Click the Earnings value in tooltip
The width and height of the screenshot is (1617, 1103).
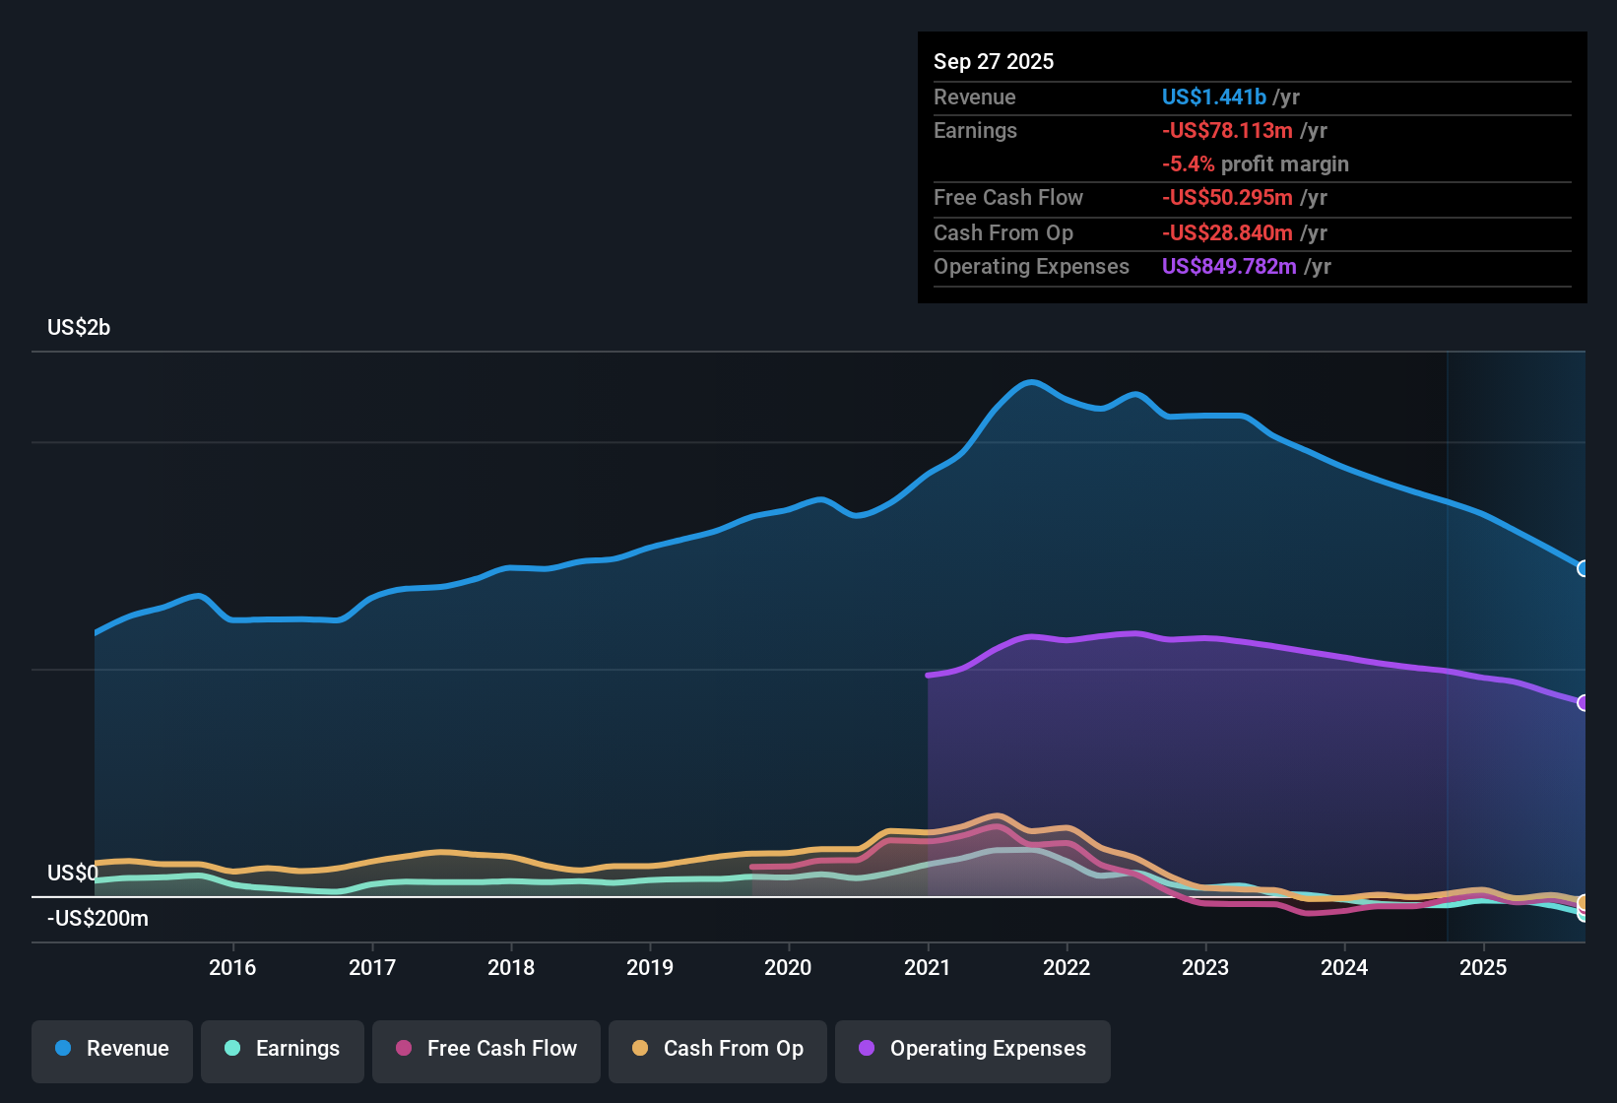[x=1227, y=130]
